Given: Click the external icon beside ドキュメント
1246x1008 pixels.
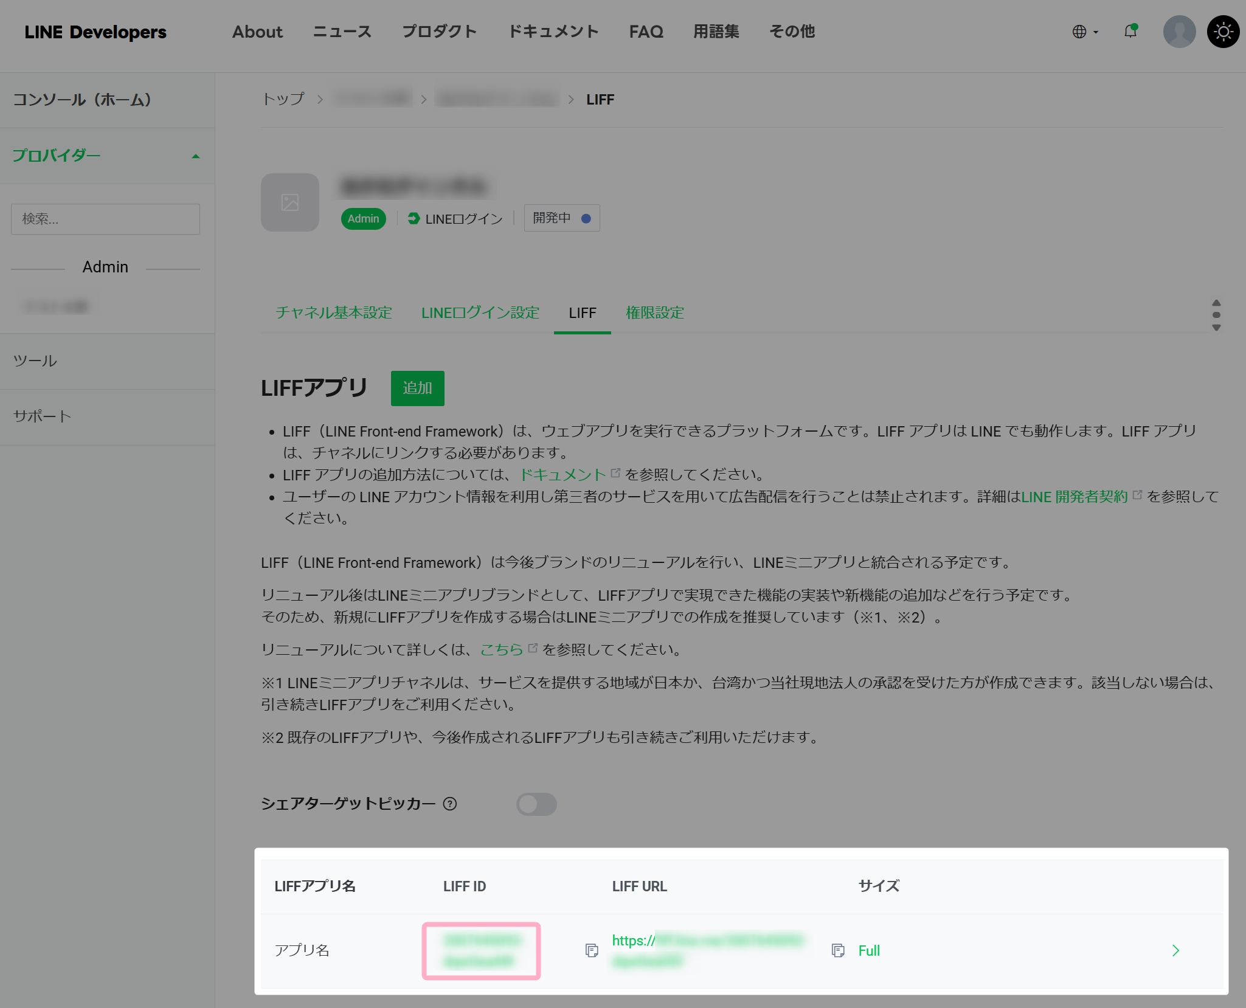Looking at the screenshot, I should pyautogui.click(x=615, y=473).
